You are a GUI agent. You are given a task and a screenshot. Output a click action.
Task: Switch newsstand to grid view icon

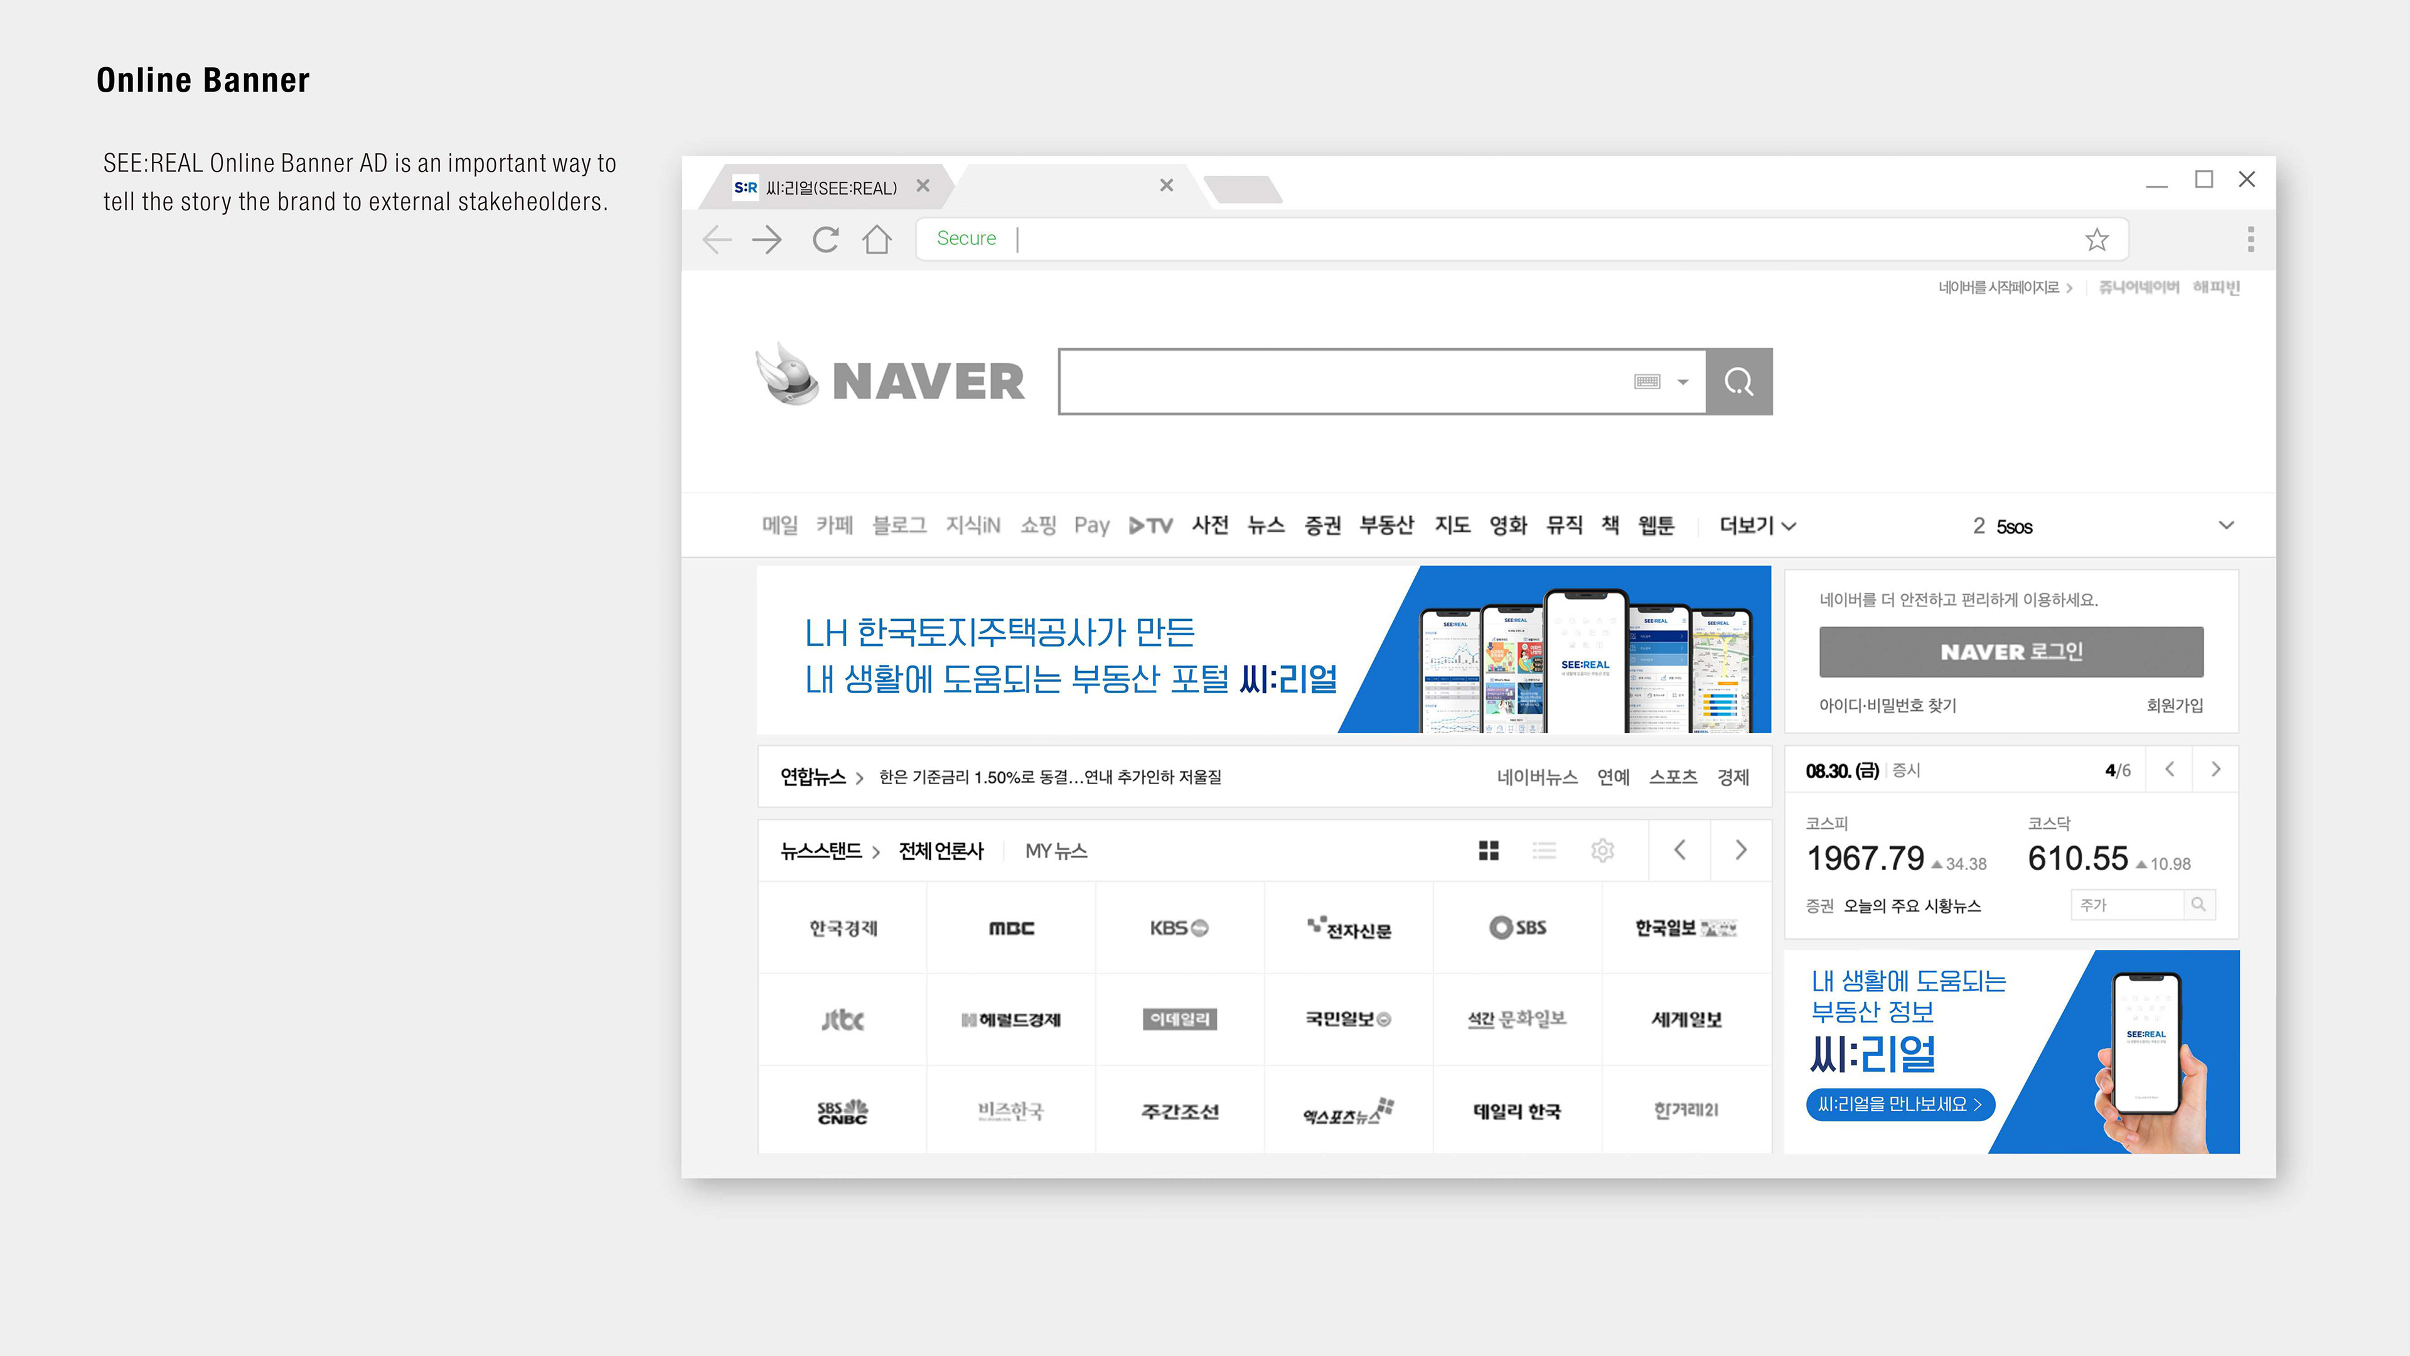1489,851
